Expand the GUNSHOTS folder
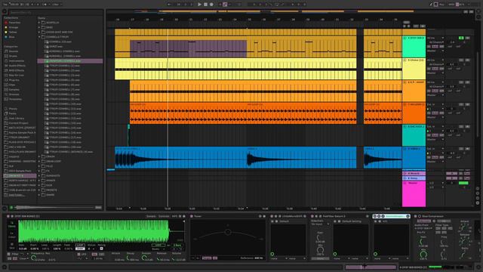 click(x=39, y=176)
